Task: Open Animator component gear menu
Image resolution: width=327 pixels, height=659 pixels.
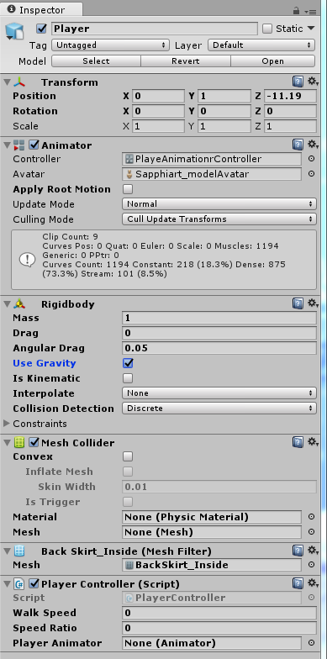Action: [313, 145]
